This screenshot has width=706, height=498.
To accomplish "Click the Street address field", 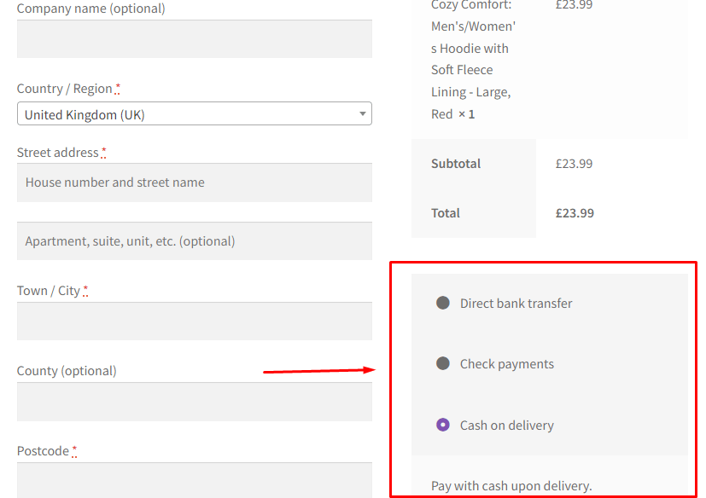I will click(194, 182).
